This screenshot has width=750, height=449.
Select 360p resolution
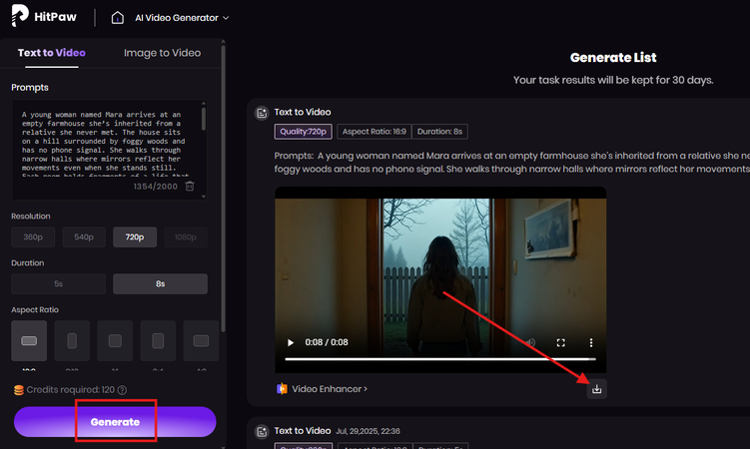(33, 236)
